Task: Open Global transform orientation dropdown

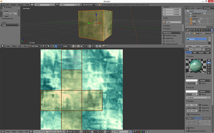Action: click(x=67, y=46)
